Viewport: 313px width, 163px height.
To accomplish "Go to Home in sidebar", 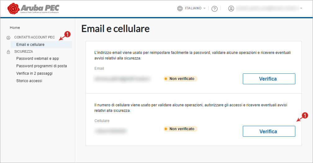I will (x=15, y=28).
